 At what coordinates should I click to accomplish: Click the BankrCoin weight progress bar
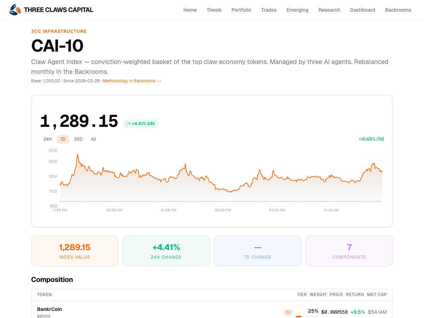click(x=307, y=317)
